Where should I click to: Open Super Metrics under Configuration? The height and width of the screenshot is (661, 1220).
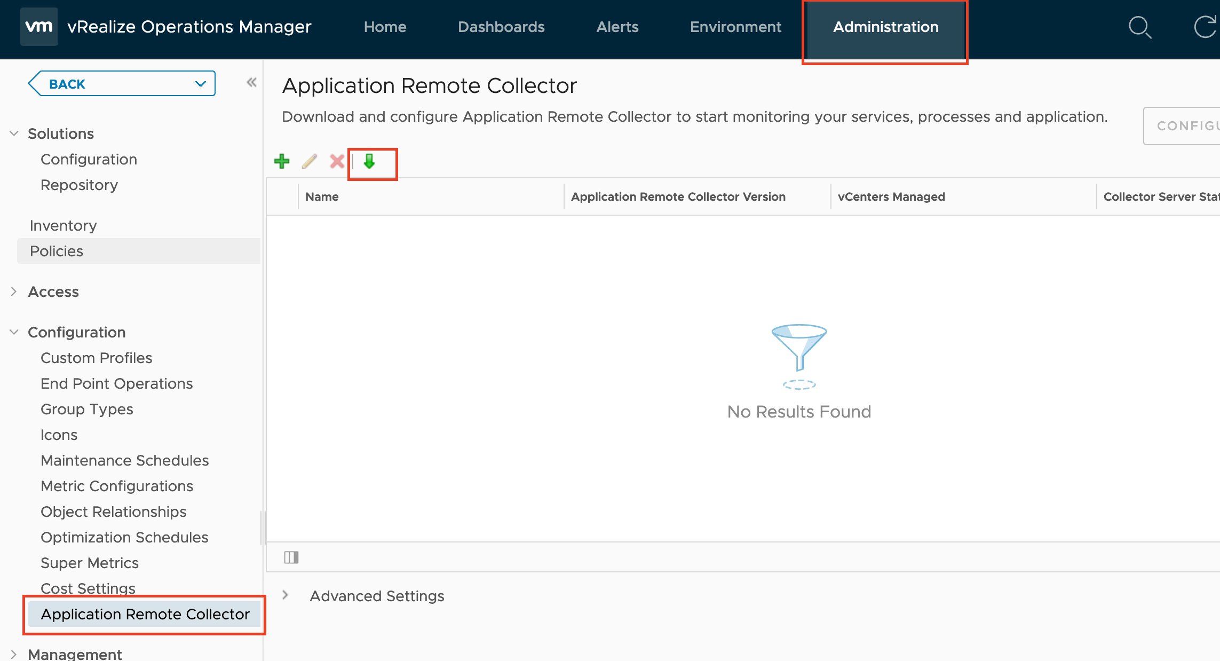tap(90, 563)
